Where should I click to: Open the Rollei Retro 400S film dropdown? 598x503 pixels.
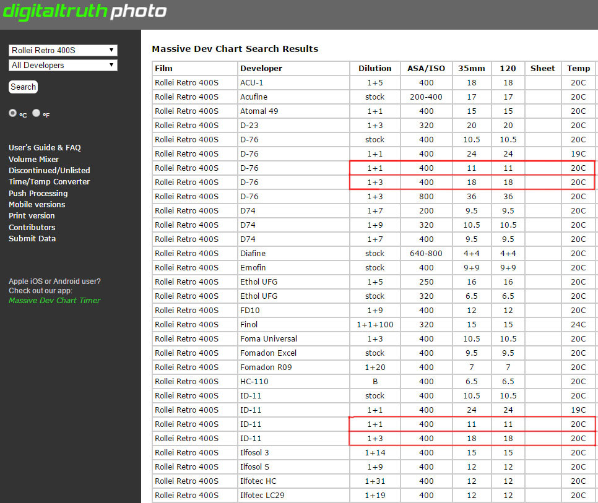coord(63,50)
